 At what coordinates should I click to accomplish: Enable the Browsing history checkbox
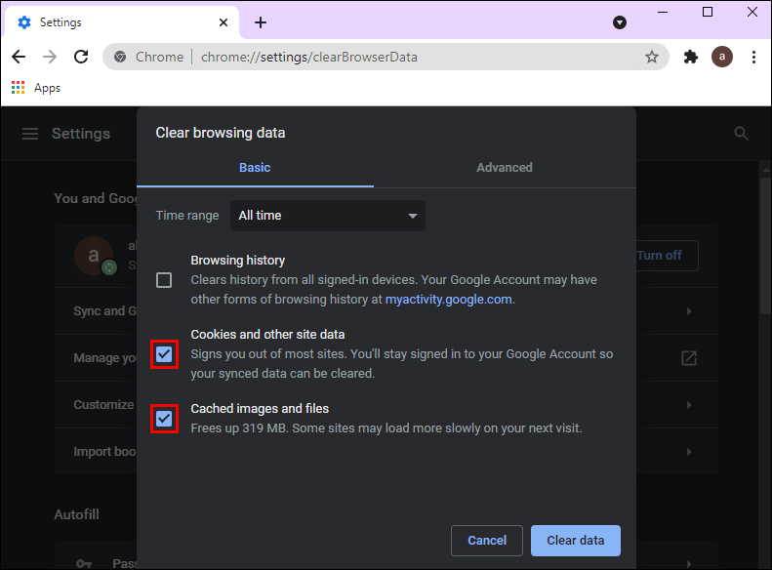click(x=164, y=280)
